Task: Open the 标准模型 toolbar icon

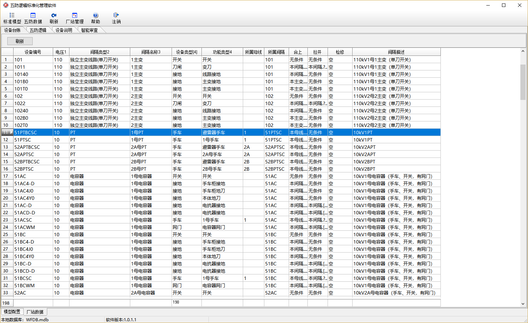Action: click(x=12, y=18)
